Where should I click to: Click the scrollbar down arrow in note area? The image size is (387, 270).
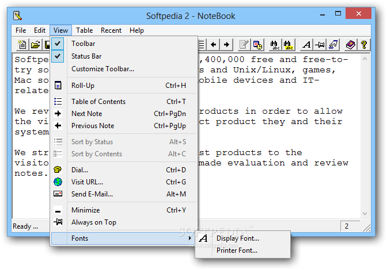pos(365,213)
